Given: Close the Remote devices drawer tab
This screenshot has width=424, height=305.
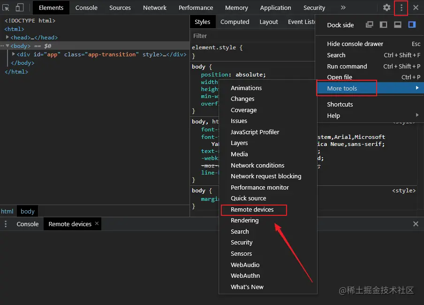Looking at the screenshot, I should (97, 223).
